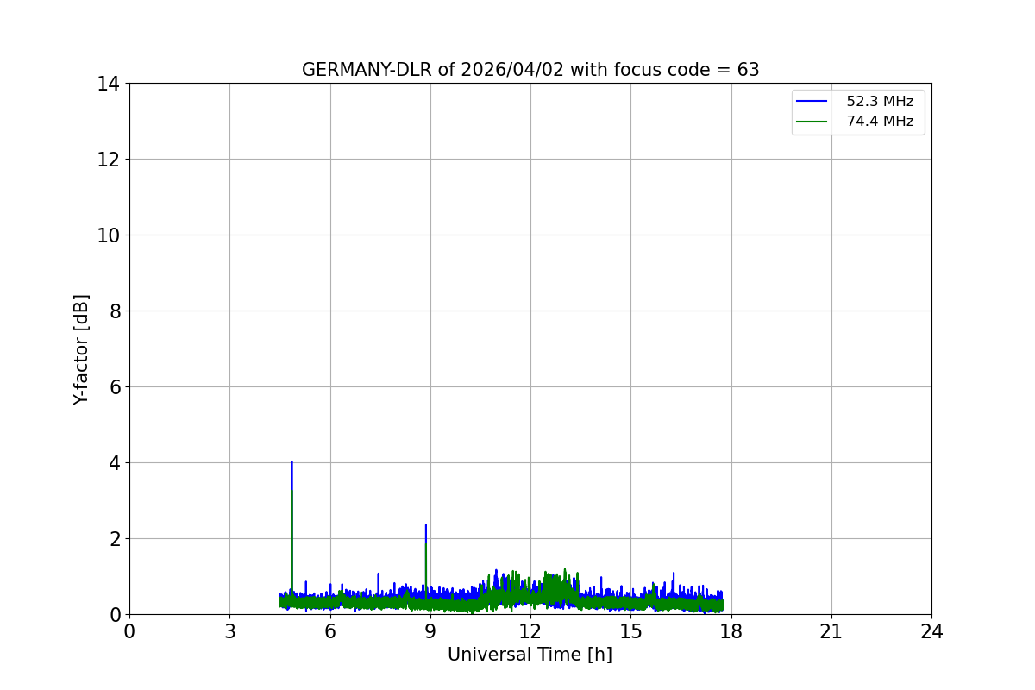Click the x-axis tick label '12'
This screenshot has width=1035, height=690.
click(530, 631)
